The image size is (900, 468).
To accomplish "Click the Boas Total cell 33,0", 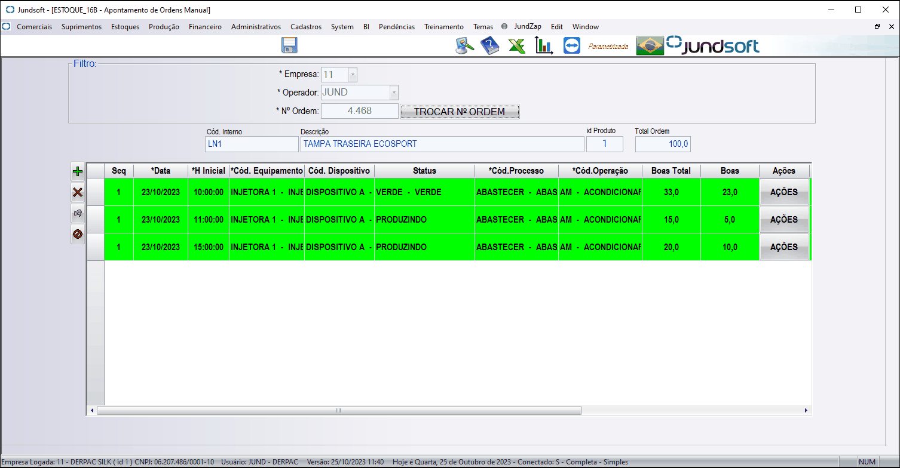I will pos(671,192).
